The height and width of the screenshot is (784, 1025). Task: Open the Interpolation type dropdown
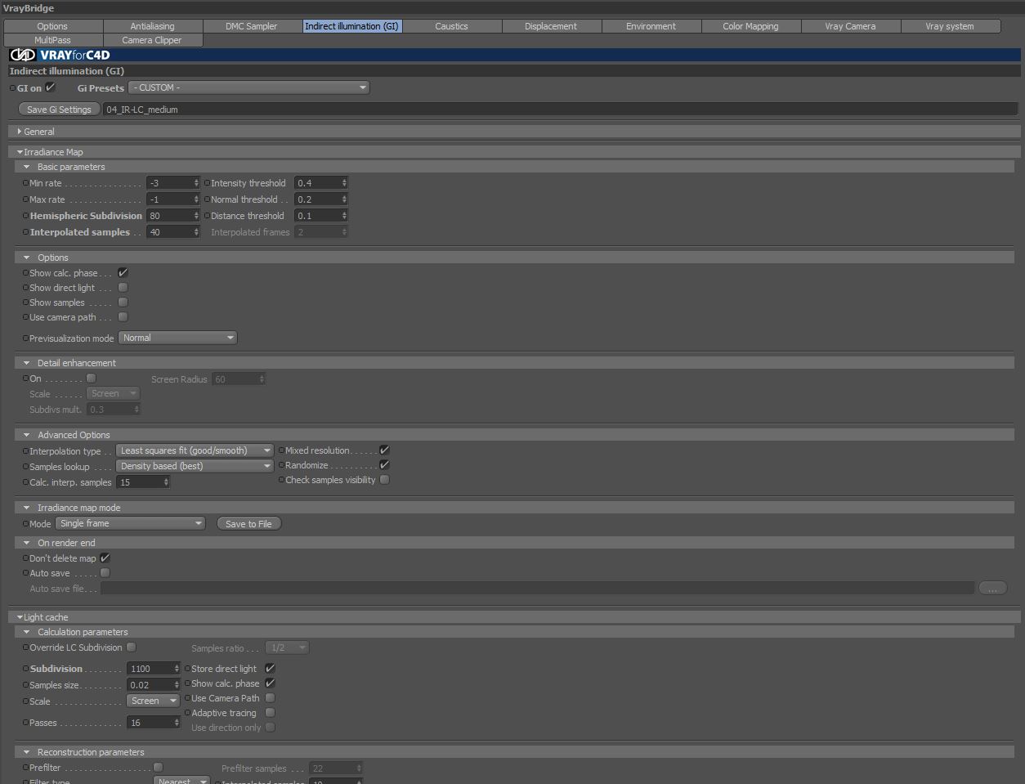tap(195, 450)
